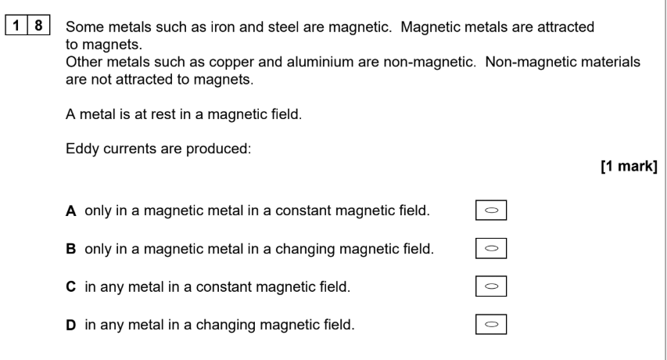Click the [1 mark] label
The width and height of the screenshot is (667, 360).
[629, 166]
